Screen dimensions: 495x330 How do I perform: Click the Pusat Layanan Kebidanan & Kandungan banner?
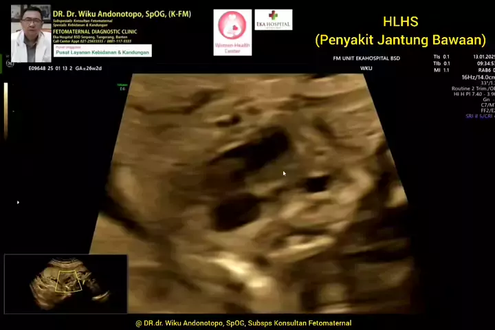coord(102,51)
